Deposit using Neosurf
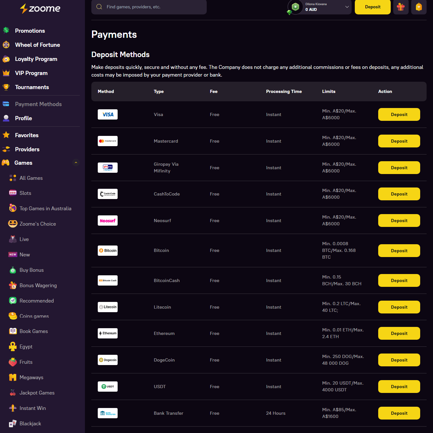 point(399,221)
